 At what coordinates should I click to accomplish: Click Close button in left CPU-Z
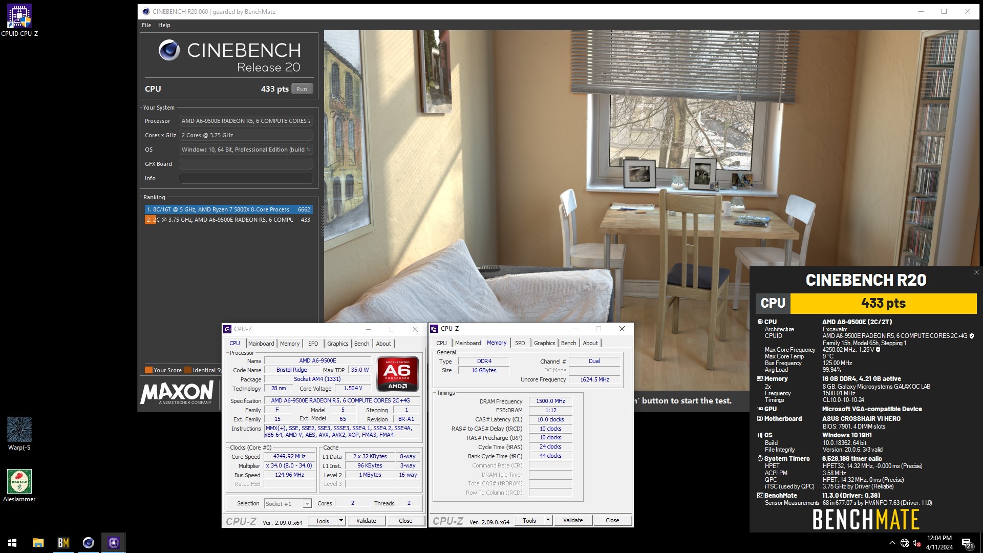pyautogui.click(x=405, y=521)
